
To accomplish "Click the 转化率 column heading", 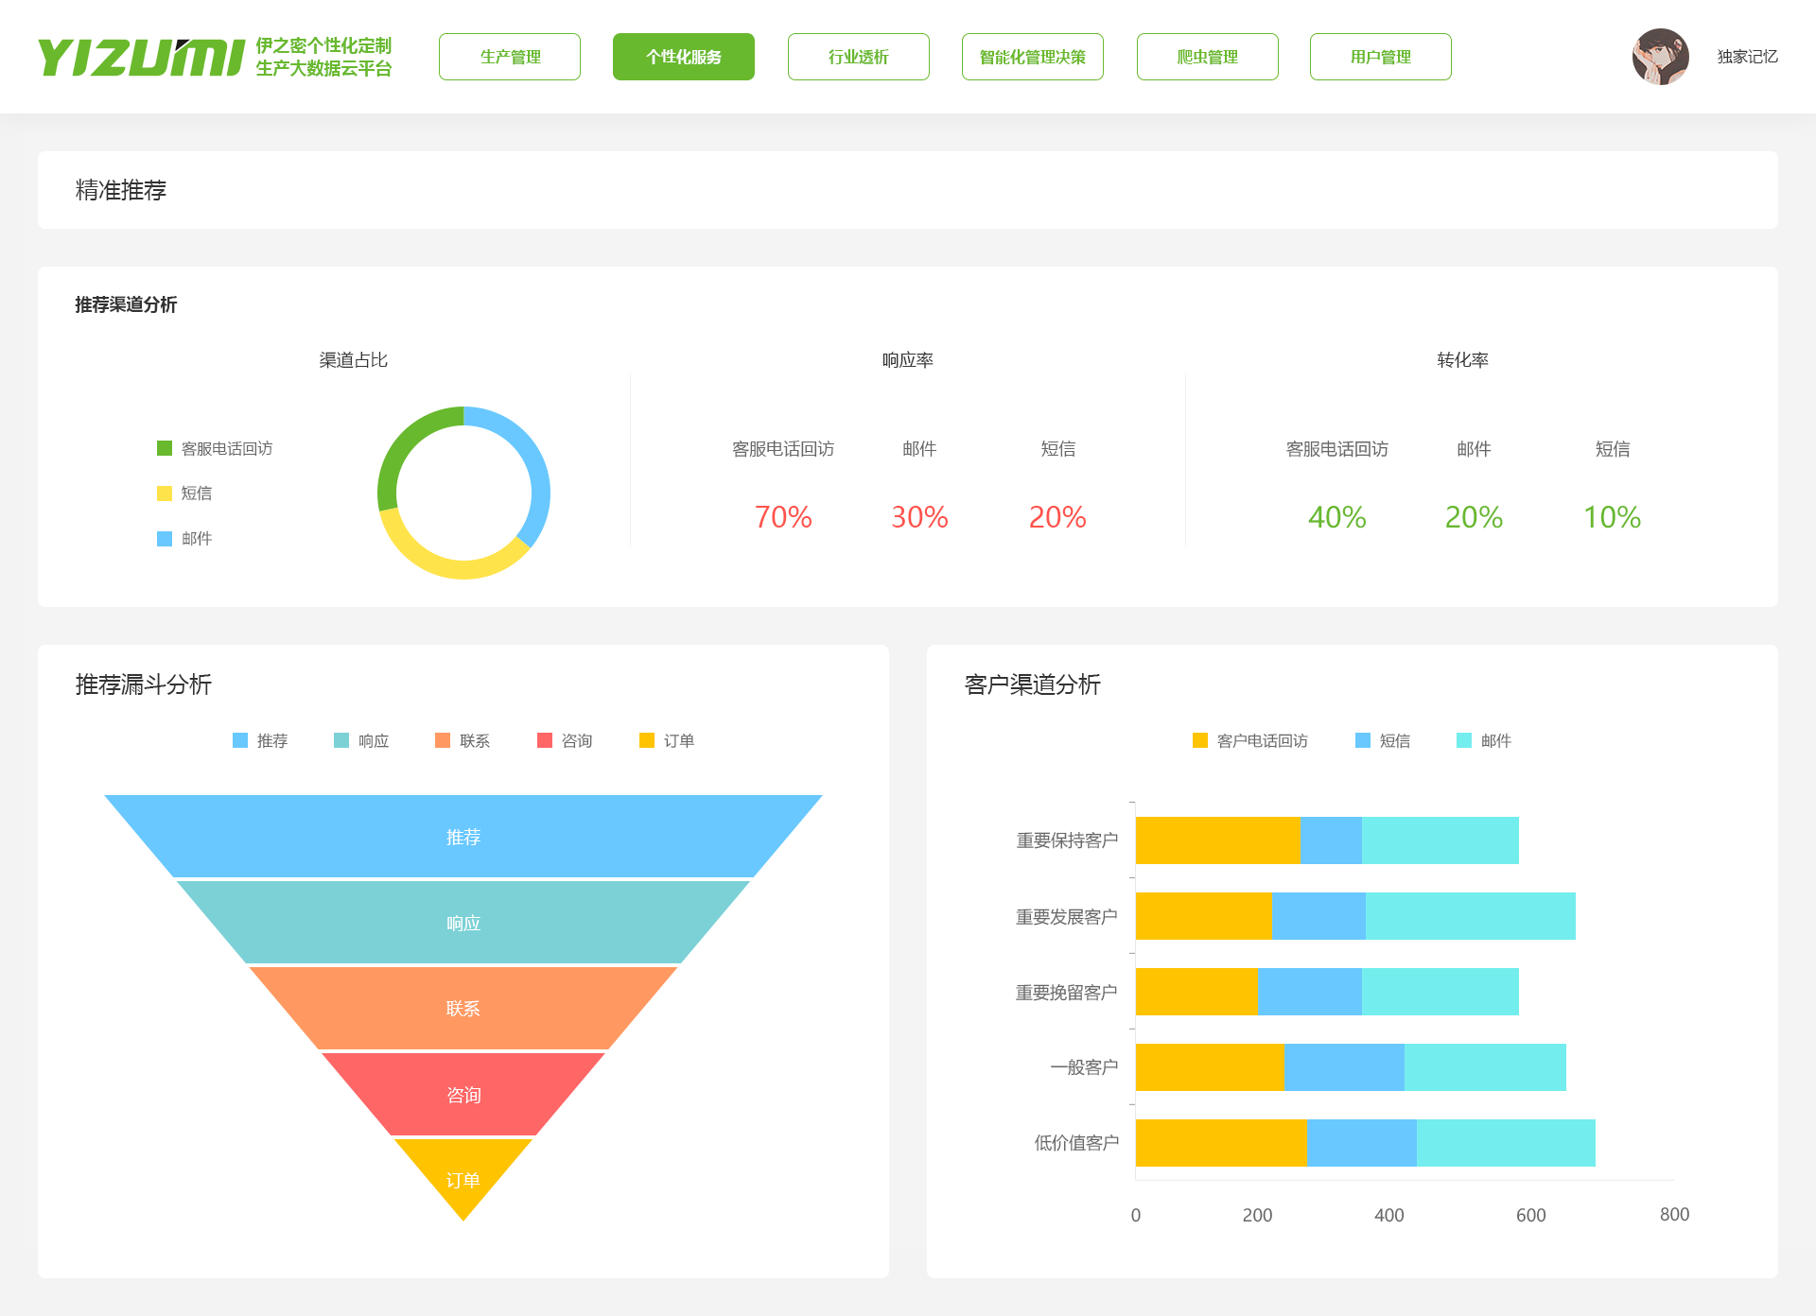I will (1463, 360).
